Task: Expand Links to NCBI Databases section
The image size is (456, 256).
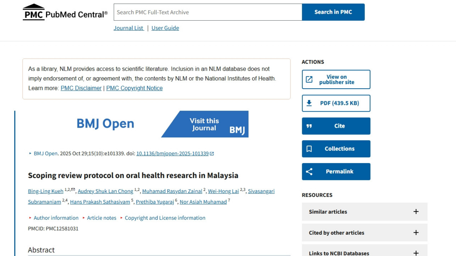Action: pos(416,253)
